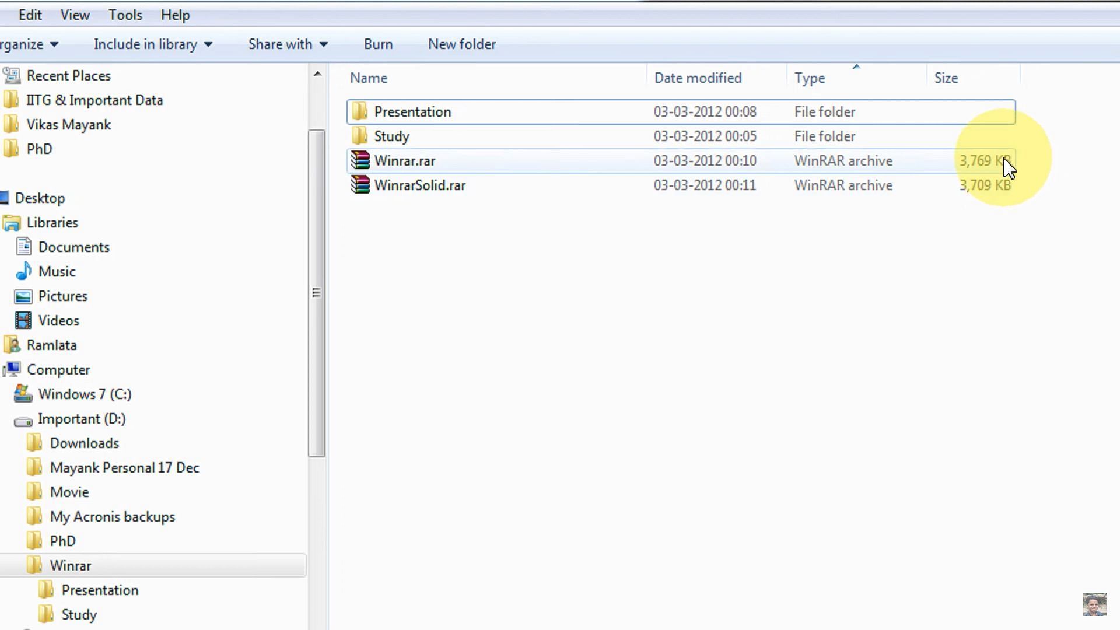
Task: Select the Organize dropdown arrow
Action: pyautogui.click(x=53, y=44)
